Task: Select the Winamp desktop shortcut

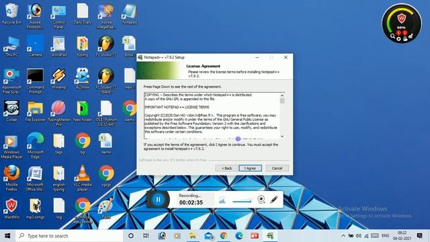Action: tap(58, 79)
